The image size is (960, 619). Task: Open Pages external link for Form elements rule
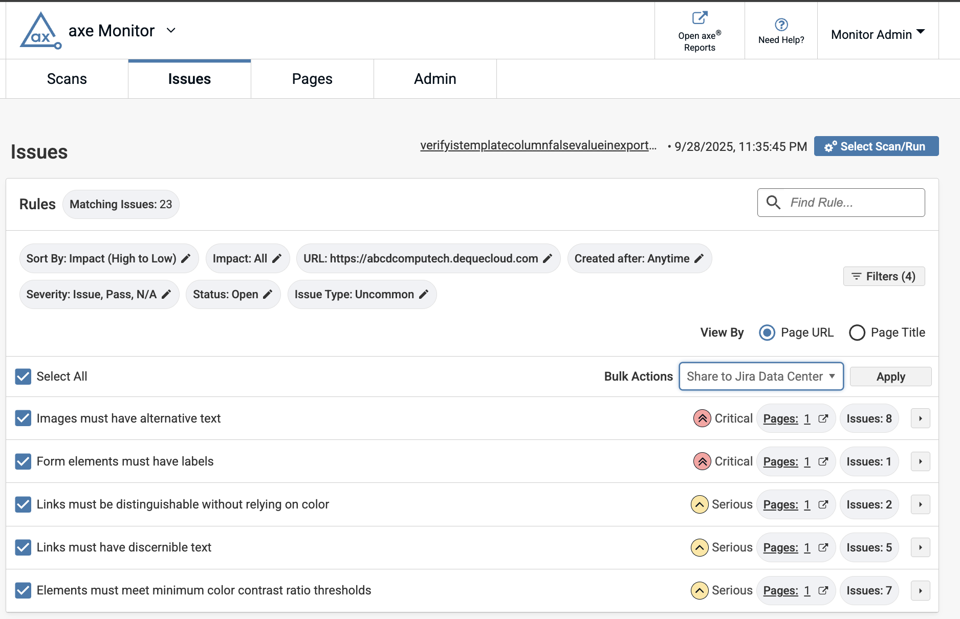click(x=823, y=461)
